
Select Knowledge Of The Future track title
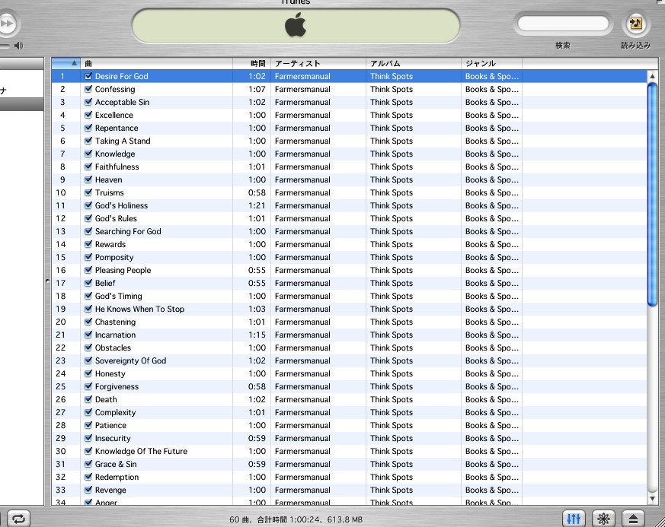pyautogui.click(x=141, y=451)
